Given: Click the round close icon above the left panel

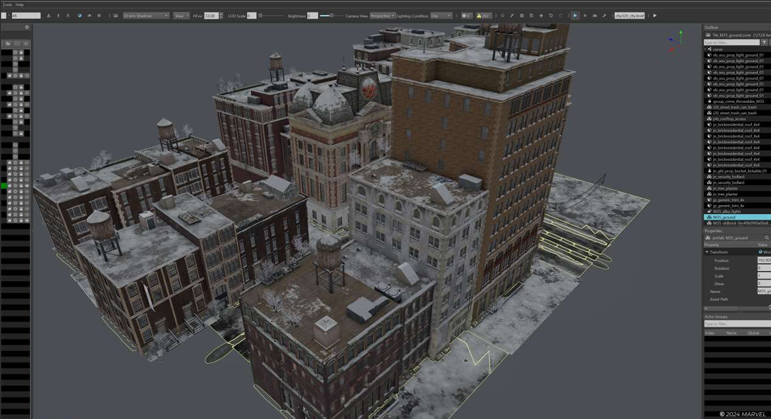Looking at the screenshot, I should (x=27, y=27).
